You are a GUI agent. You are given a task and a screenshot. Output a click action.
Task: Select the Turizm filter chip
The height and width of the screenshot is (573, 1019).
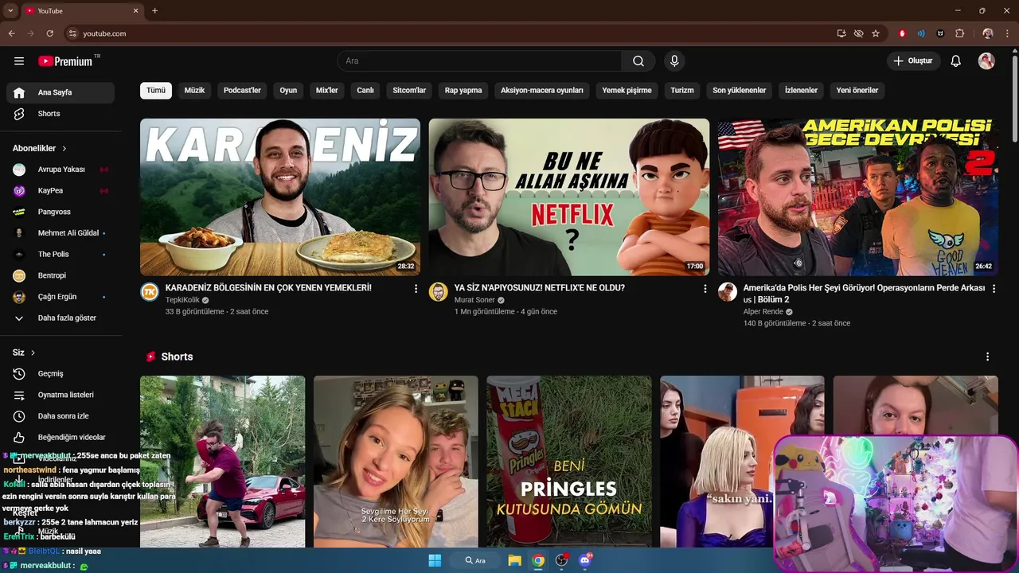coord(682,90)
